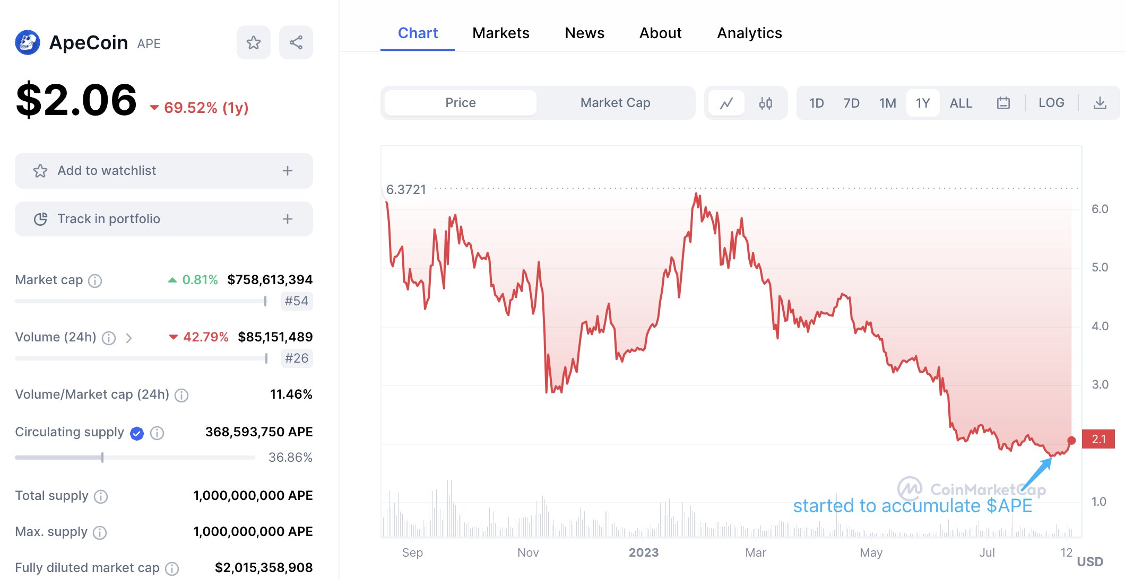
Task: Click the Market cap info icon
Action: (x=95, y=280)
